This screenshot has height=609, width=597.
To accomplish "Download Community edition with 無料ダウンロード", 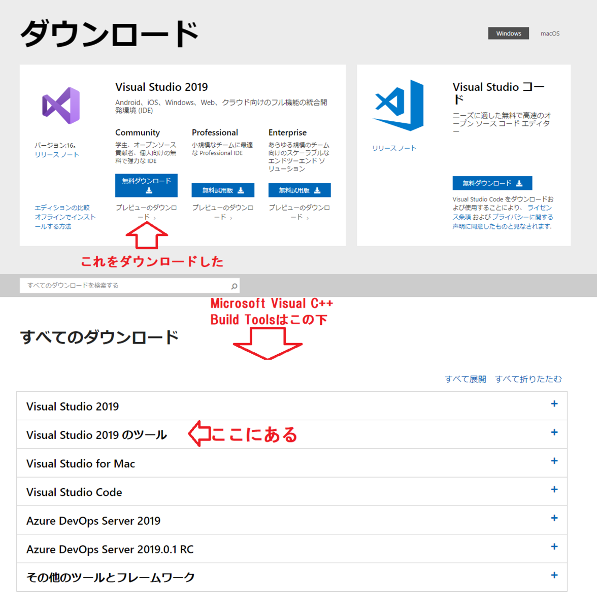I will 146,186.
